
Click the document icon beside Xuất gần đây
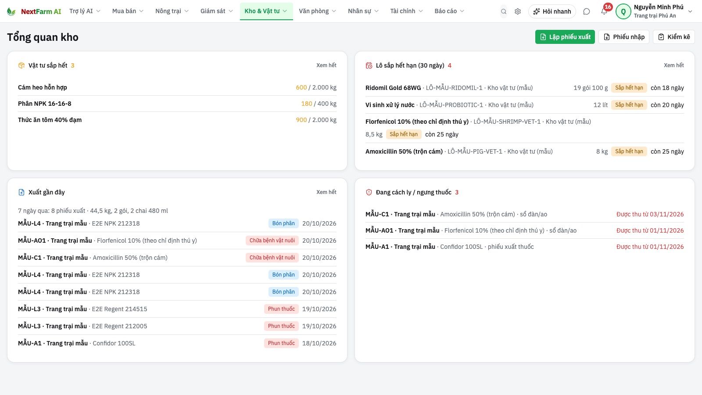click(21, 192)
